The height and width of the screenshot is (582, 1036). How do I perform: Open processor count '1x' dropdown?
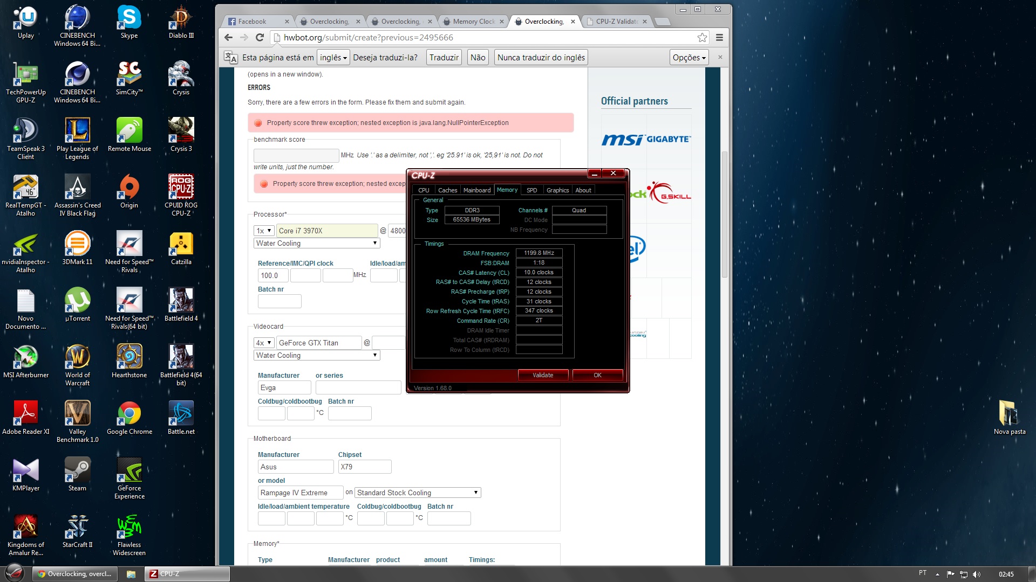tap(264, 231)
